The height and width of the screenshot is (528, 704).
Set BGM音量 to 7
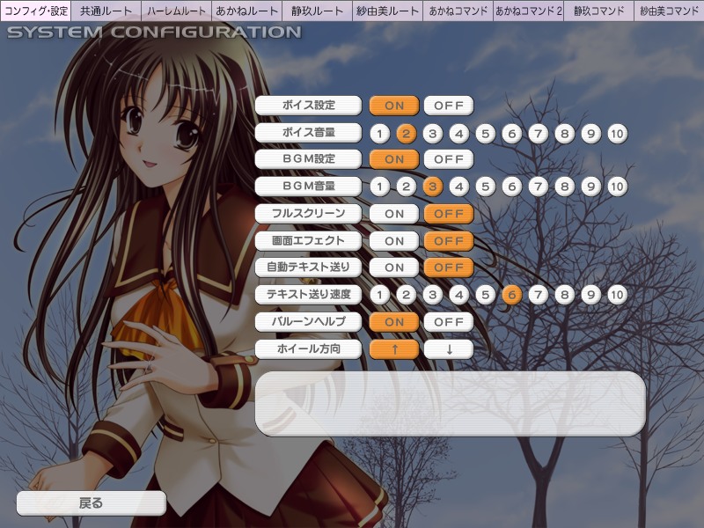pyautogui.click(x=539, y=187)
